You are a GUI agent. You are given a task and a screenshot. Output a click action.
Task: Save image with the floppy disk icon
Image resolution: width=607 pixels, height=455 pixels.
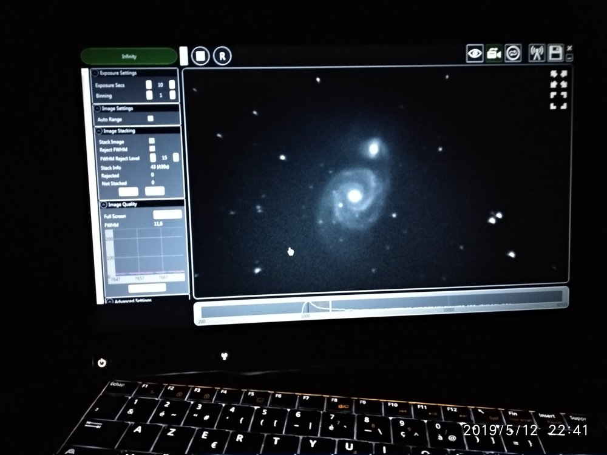pyautogui.click(x=555, y=53)
